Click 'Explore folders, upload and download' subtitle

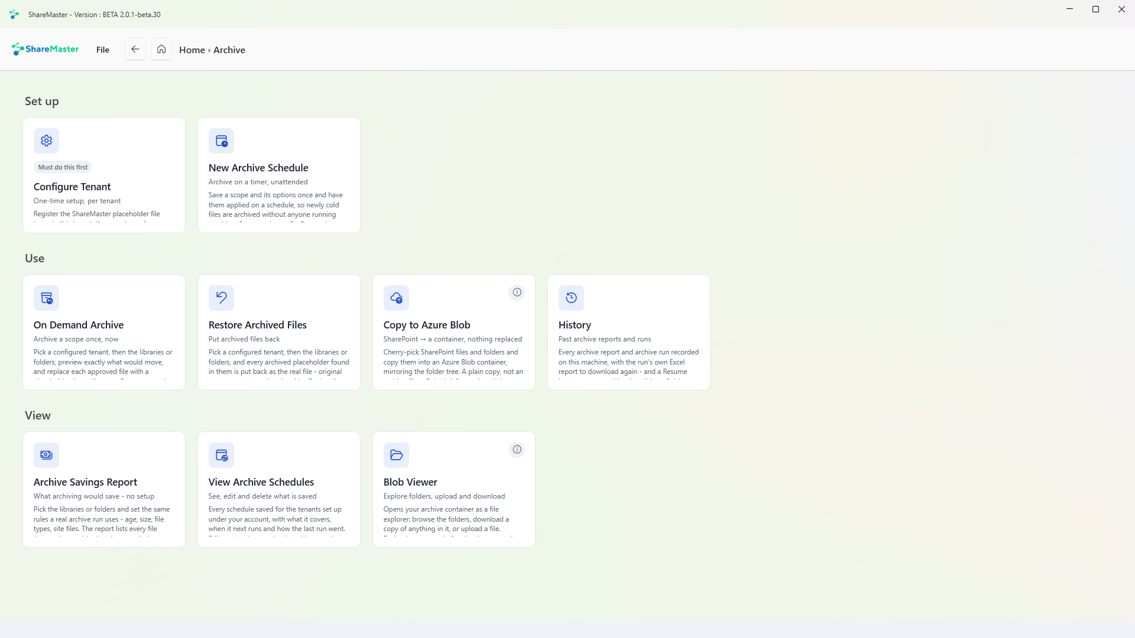pos(444,496)
